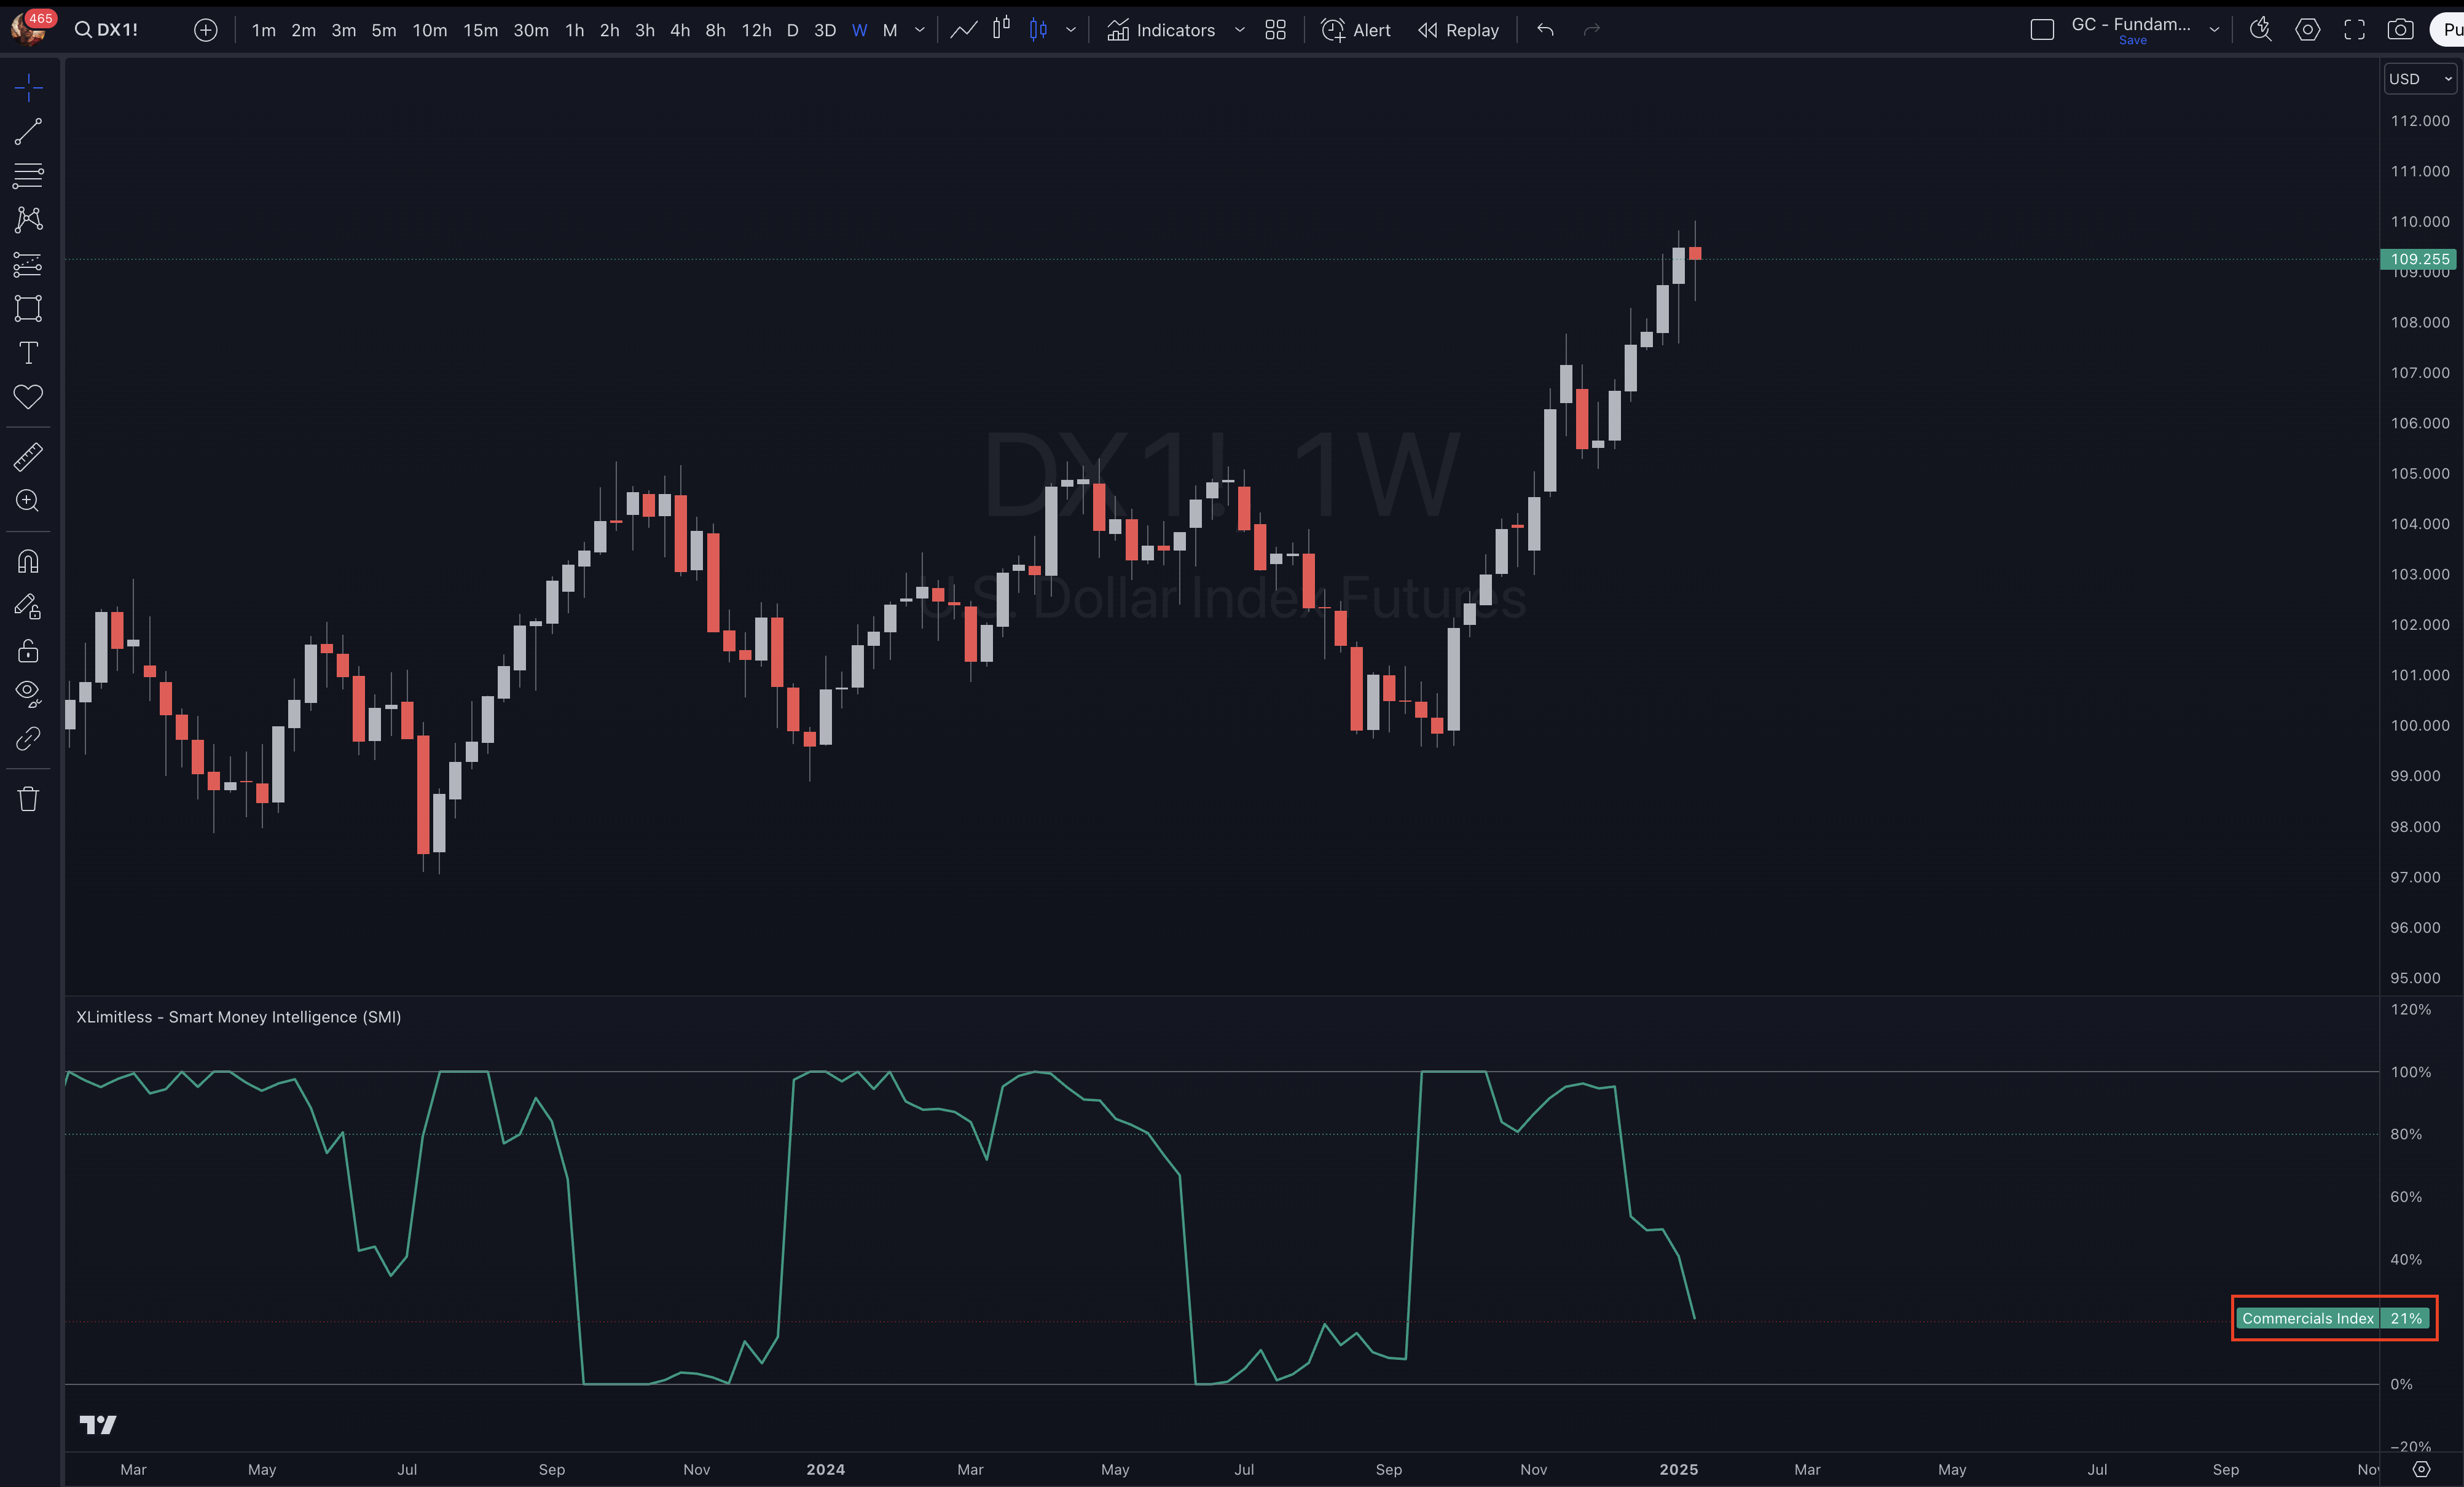2464x1487 pixels.
Task: Pick the ruler measure tool
Action: (x=28, y=457)
